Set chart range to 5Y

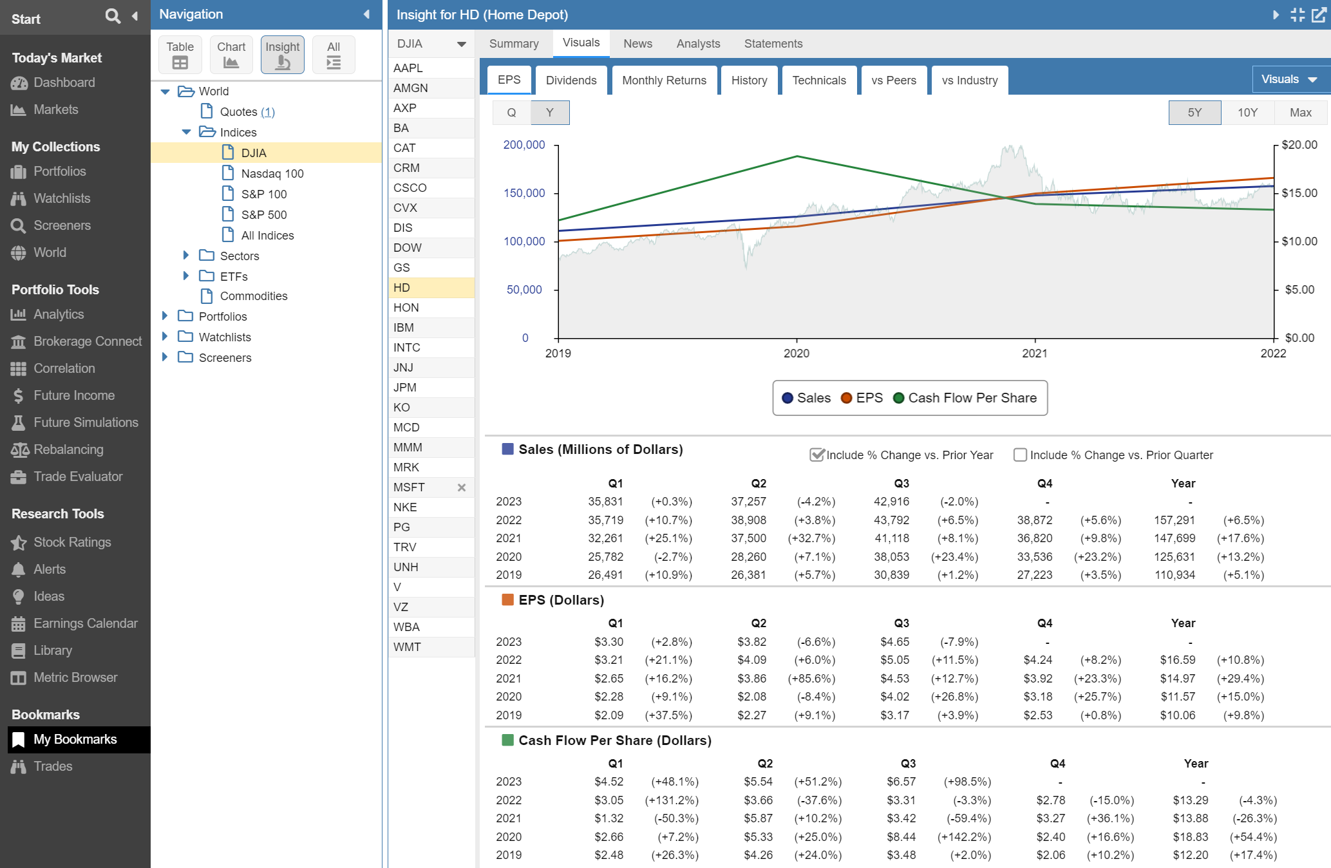tap(1194, 113)
